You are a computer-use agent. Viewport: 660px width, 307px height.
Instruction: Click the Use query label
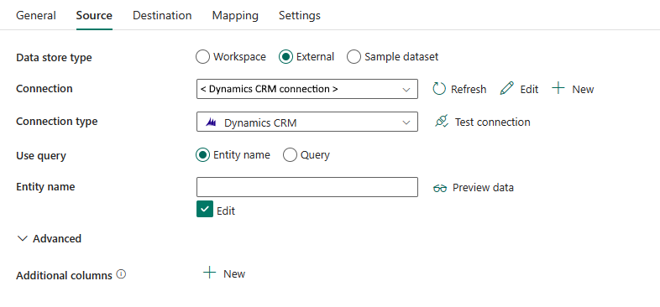41,156
